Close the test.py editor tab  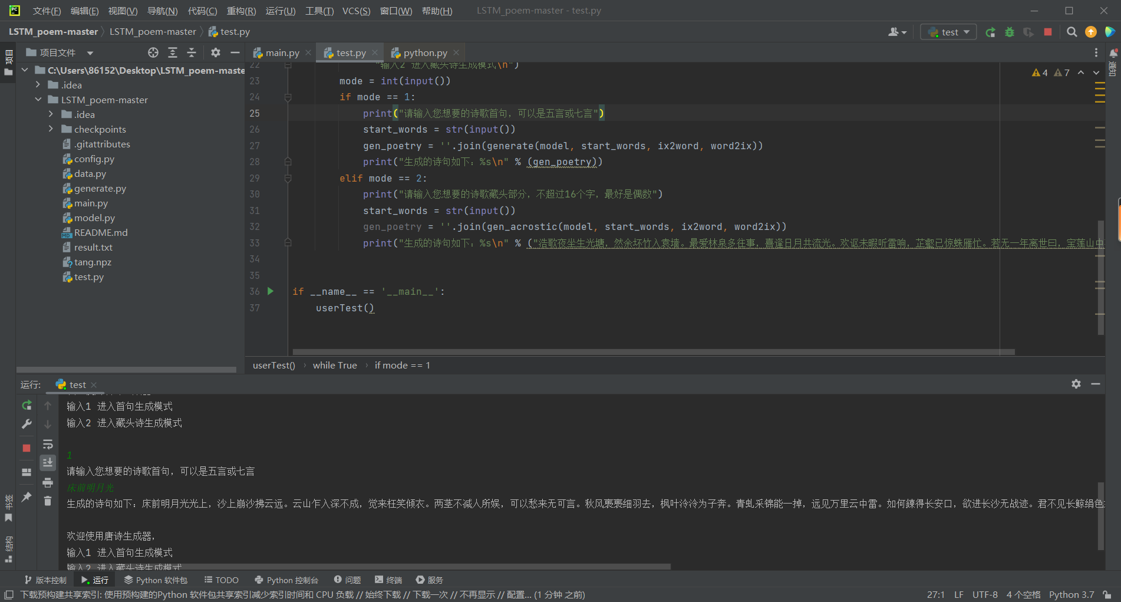click(375, 52)
